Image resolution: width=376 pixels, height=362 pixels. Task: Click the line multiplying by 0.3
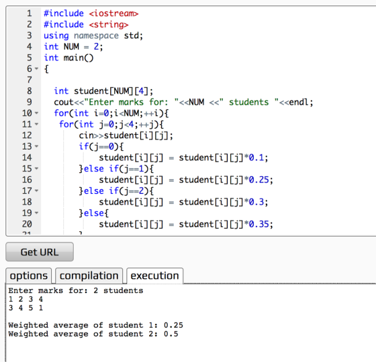[183, 202]
